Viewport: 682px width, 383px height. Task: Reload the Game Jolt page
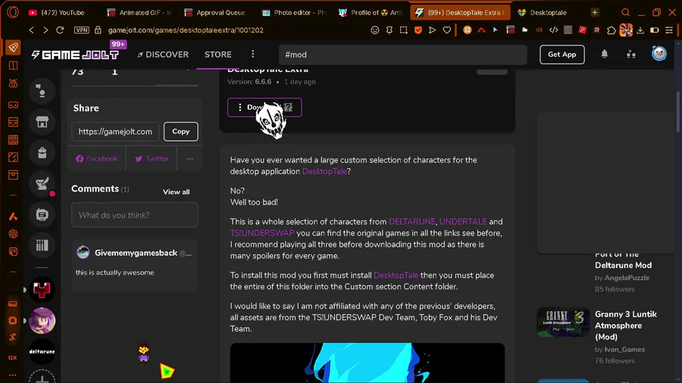60,30
